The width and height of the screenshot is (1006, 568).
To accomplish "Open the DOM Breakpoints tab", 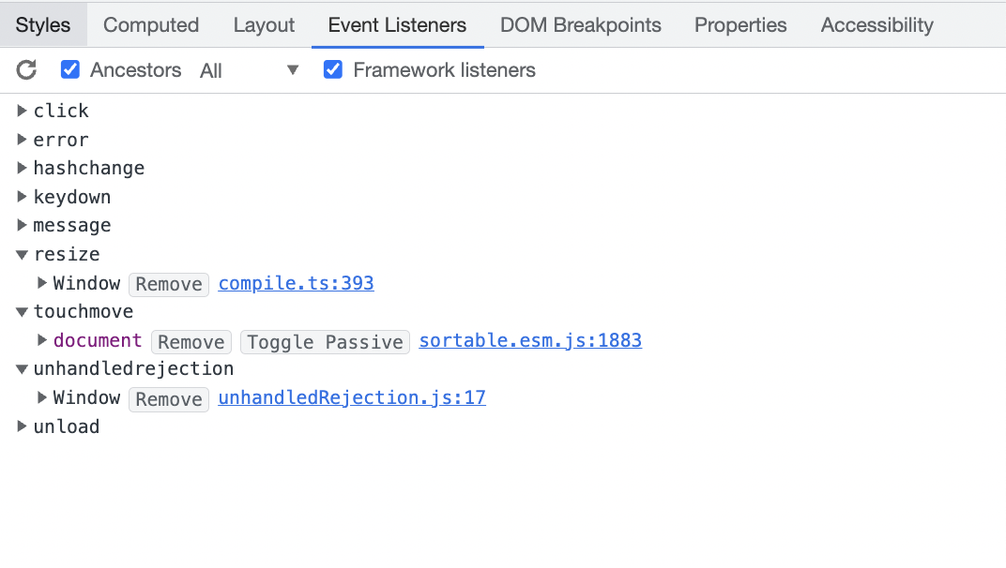I will (581, 24).
